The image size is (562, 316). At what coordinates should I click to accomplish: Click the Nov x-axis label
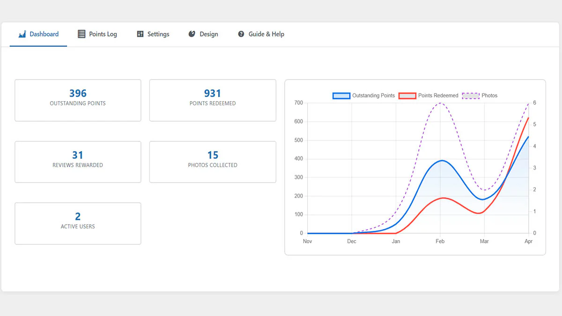(307, 242)
